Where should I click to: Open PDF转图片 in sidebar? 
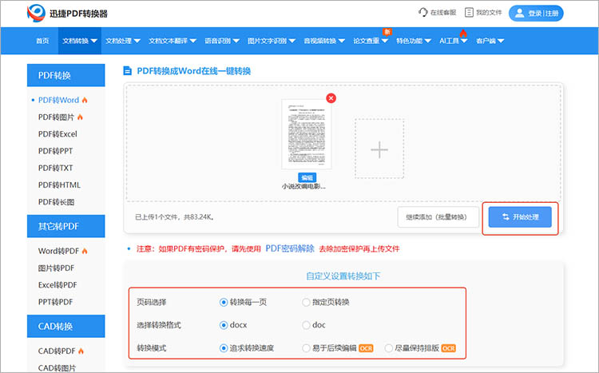56,117
